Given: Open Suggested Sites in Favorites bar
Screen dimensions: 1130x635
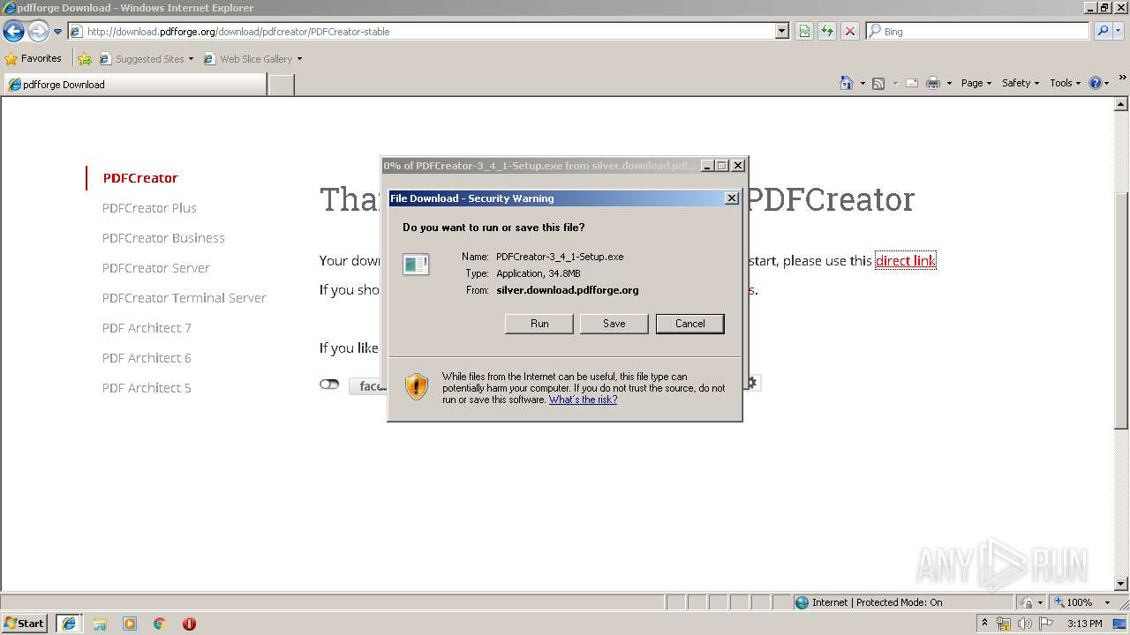Looking at the screenshot, I should [x=147, y=59].
